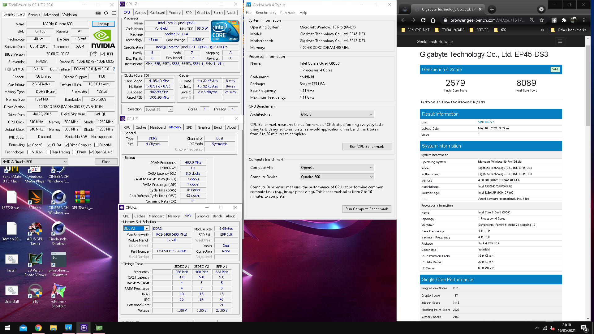This screenshot has height=334, width=594.
Task: Open the ET6 desktop icon
Action: [x=35, y=294]
